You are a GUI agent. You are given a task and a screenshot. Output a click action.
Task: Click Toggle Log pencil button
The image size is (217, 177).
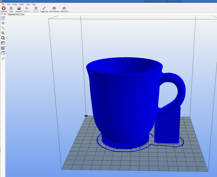pos(44,9)
